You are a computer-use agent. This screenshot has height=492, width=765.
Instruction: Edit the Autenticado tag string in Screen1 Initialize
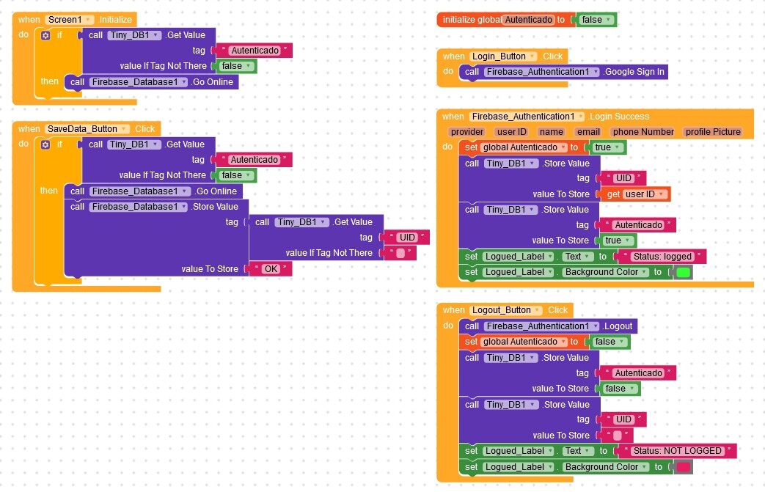[255, 50]
